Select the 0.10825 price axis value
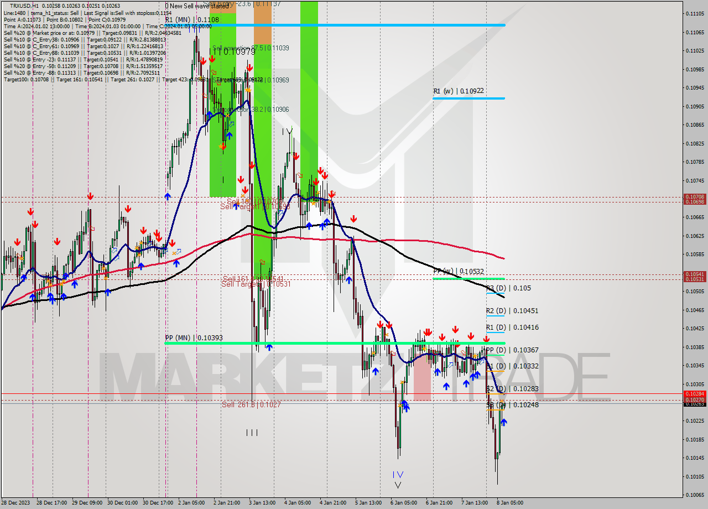 pos(695,143)
